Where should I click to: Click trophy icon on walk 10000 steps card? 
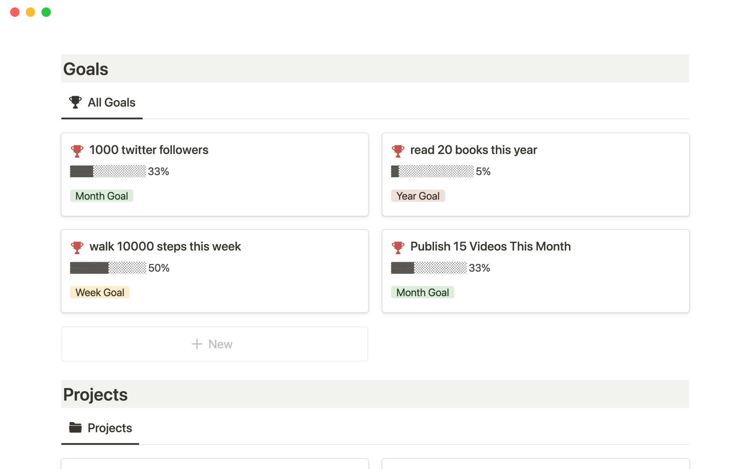tap(77, 247)
